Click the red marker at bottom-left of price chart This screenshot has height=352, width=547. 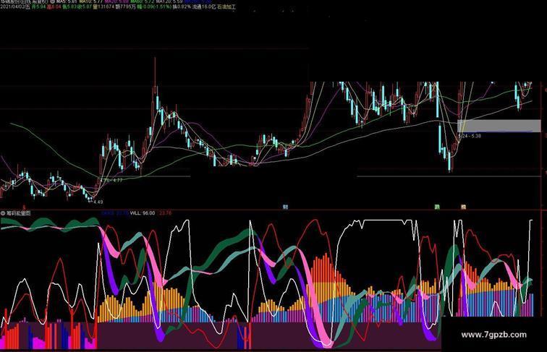click(x=24, y=207)
